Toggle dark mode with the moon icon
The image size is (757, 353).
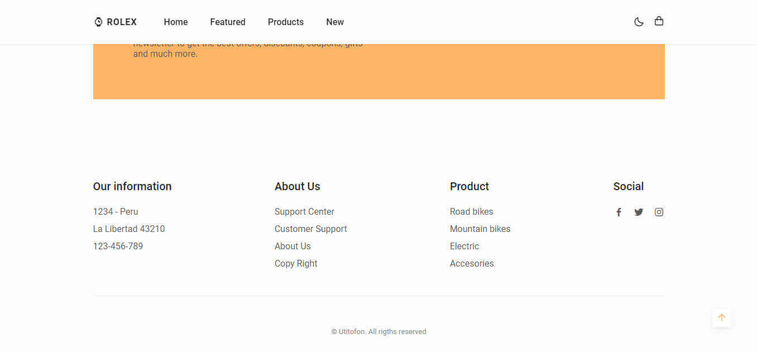pos(639,22)
